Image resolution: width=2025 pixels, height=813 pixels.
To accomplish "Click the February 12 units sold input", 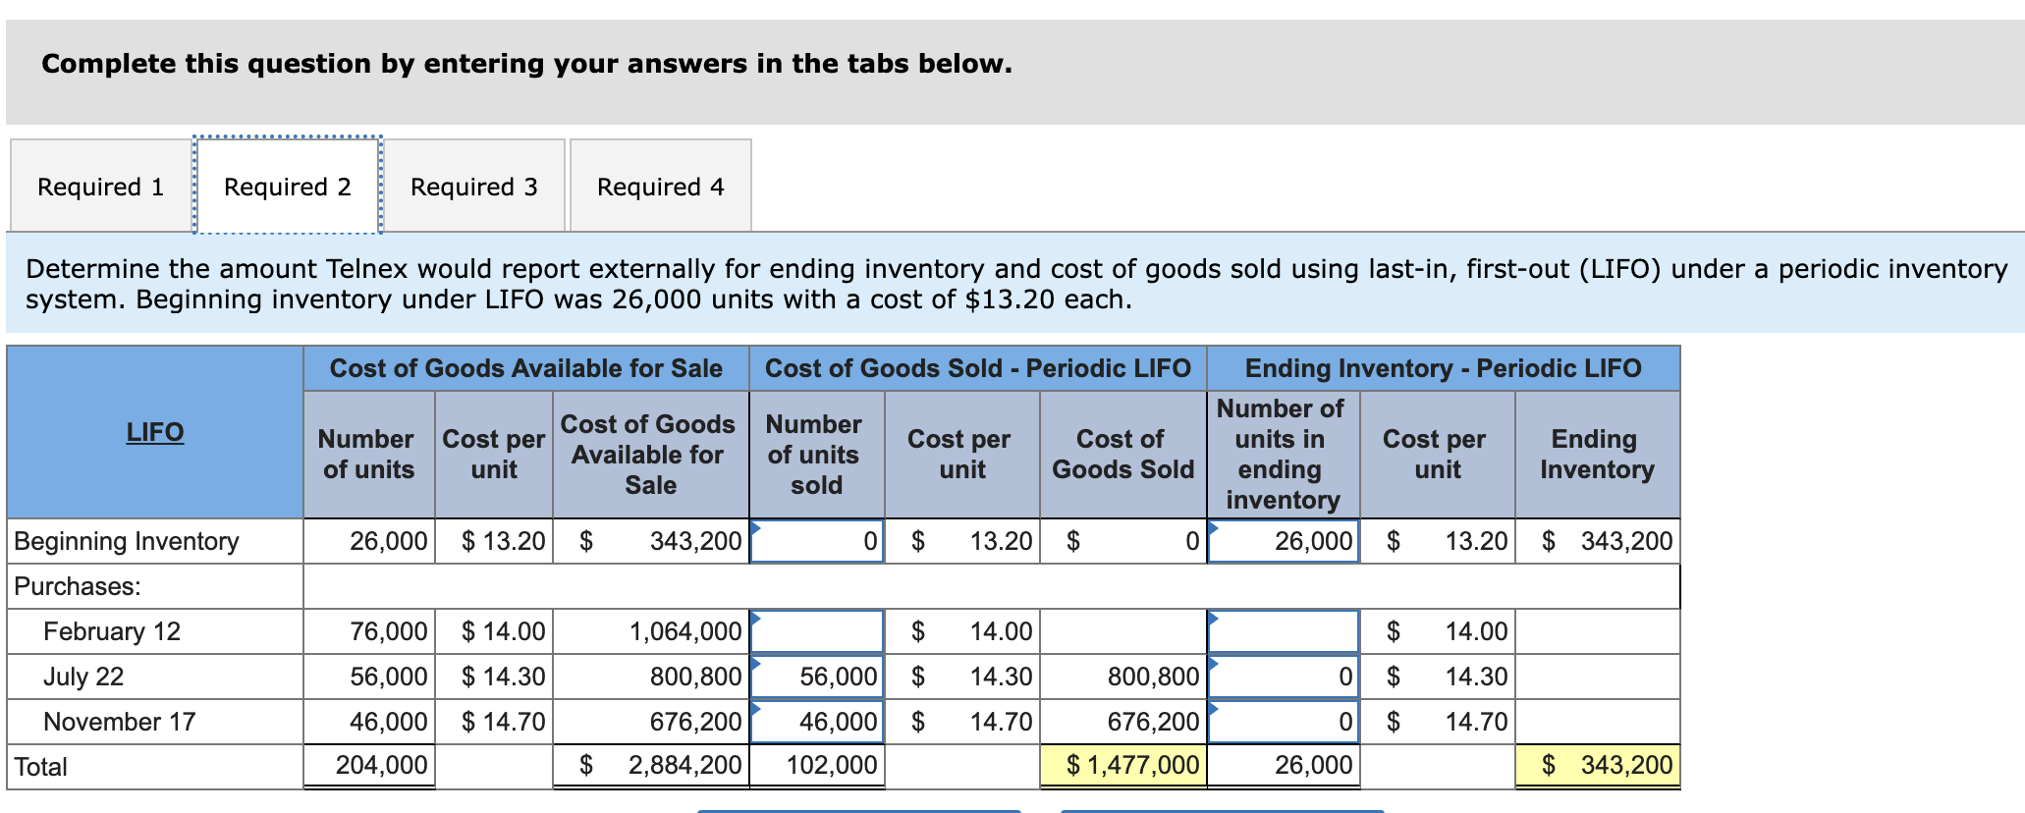I will 817,631.
